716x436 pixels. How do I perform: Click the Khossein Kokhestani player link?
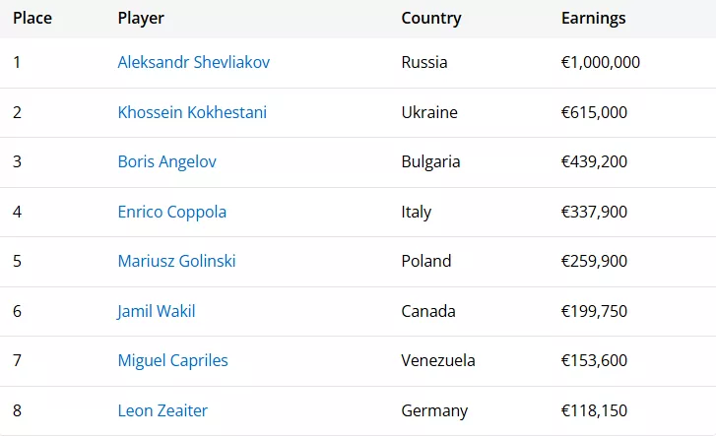click(192, 112)
